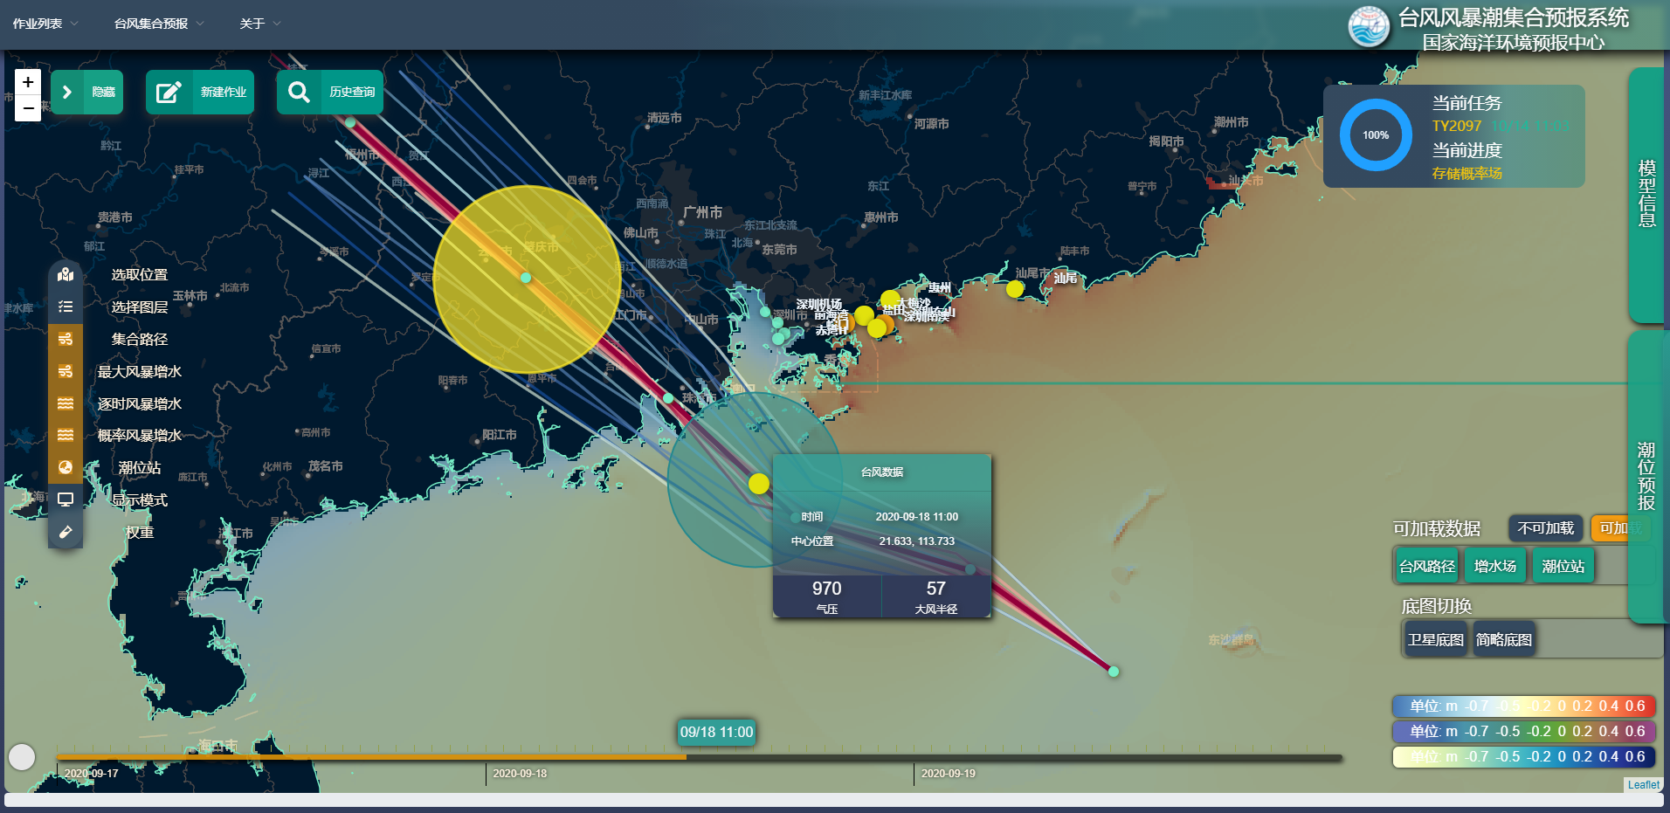Click the purple legend color bar

[1523, 731]
